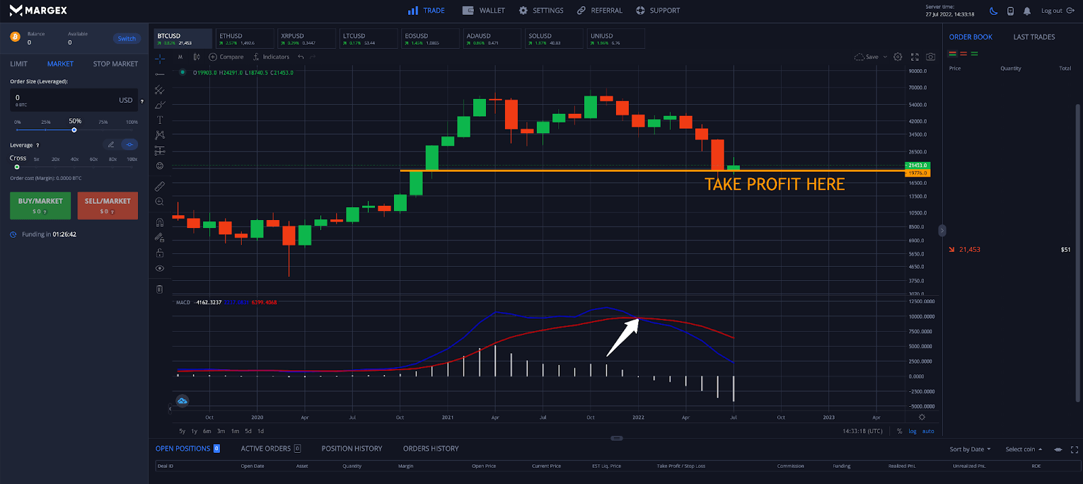Select the Text drawing tool

click(160, 120)
